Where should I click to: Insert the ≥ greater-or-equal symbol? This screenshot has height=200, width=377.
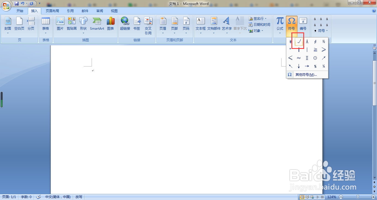click(315, 50)
